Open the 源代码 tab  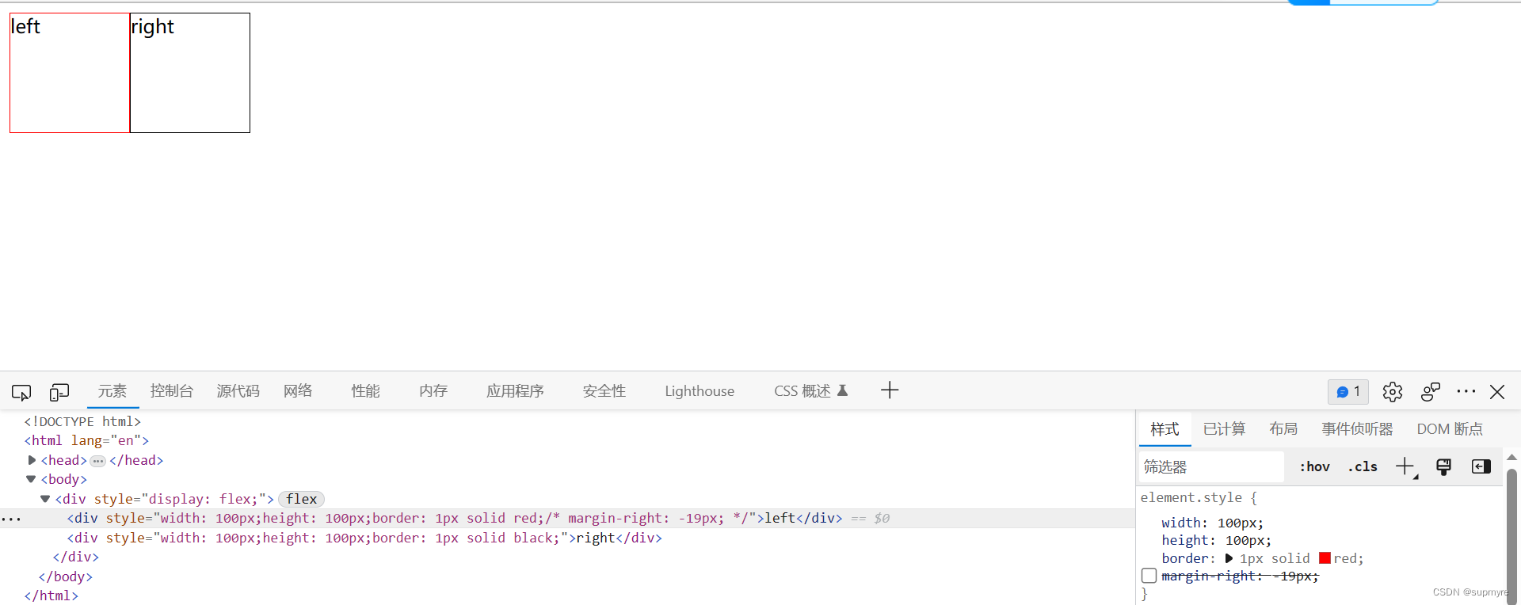(238, 390)
